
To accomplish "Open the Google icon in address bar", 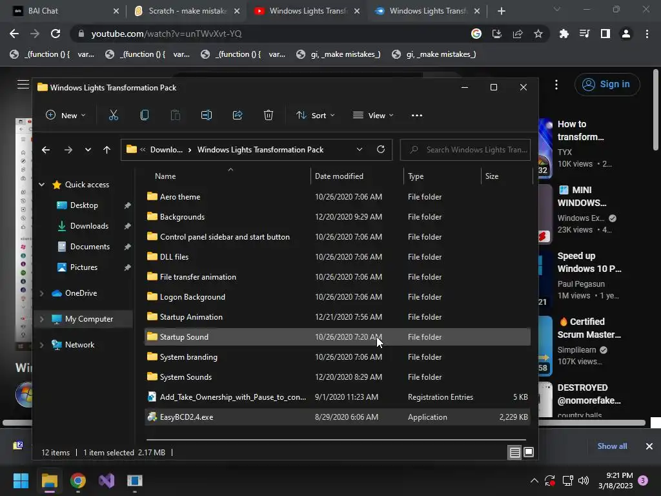I will click(476, 34).
